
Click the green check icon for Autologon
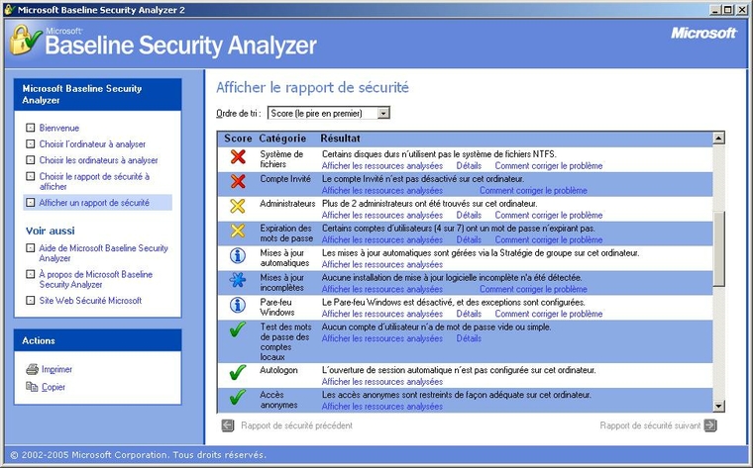238,373
